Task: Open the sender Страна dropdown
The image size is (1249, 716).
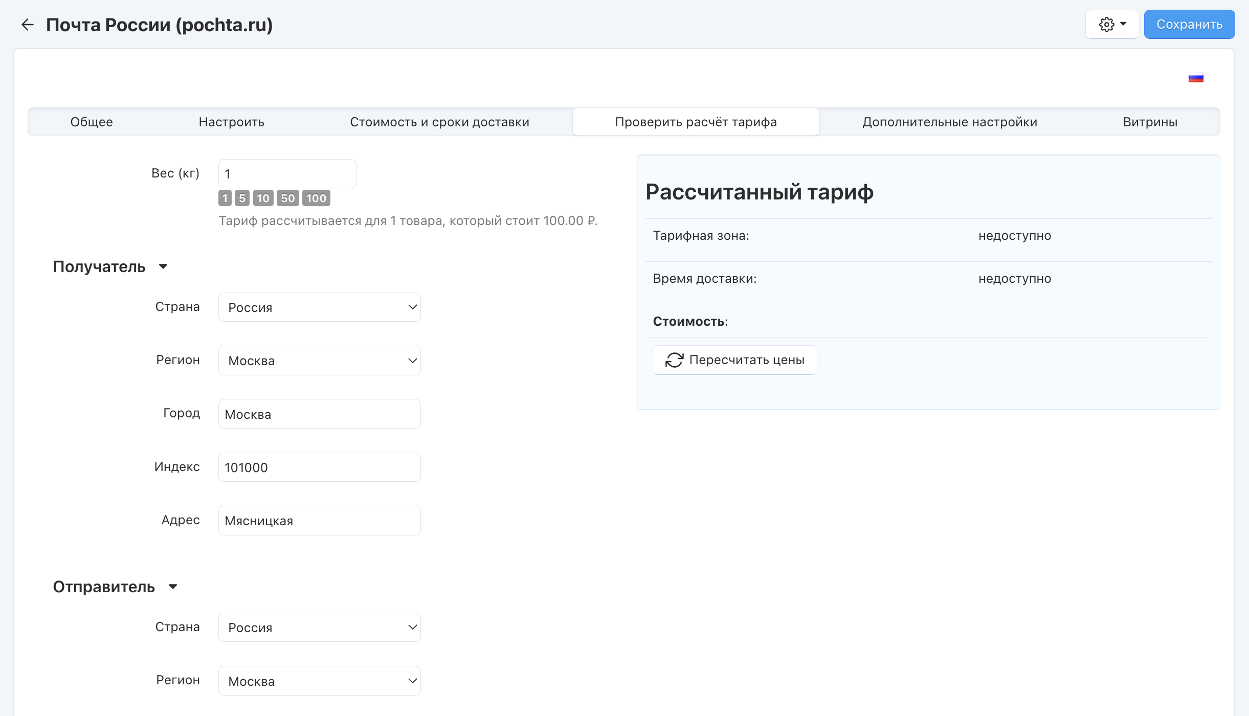Action: [x=319, y=628]
